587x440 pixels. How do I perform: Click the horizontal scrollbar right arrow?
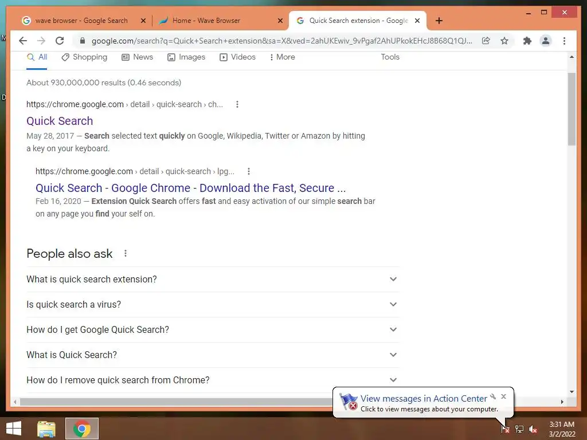(x=562, y=402)
